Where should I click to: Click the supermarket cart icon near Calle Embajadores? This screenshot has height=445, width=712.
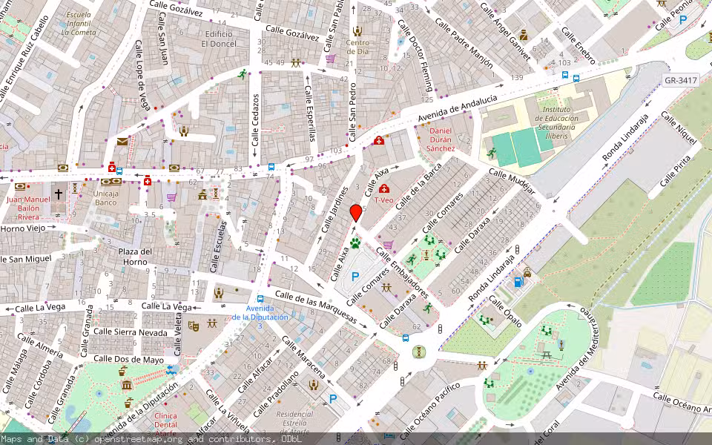pyautogui.click(x=389, y=245)
